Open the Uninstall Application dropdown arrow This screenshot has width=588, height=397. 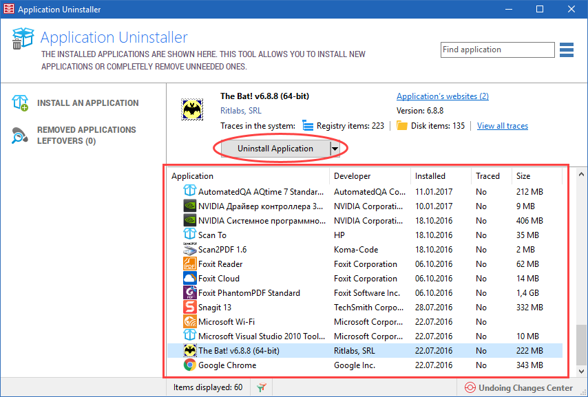click(x=334, y=148)
